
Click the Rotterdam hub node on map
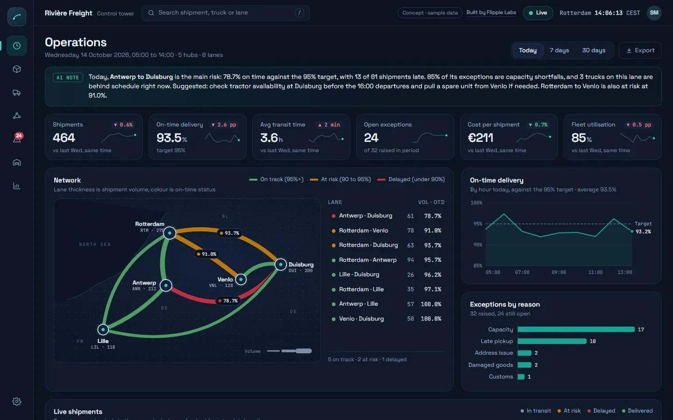(x=170, y=232)
